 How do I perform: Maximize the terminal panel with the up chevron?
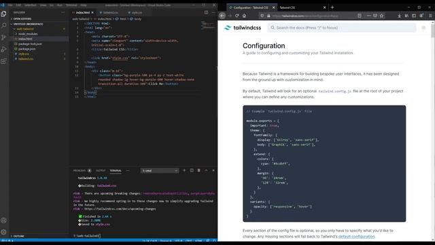(206, 170)
